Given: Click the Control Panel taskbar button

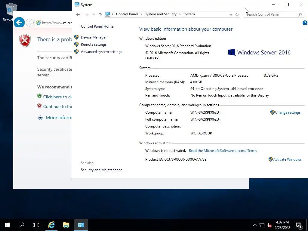Looking at the screenshot, I should (81, 225).
